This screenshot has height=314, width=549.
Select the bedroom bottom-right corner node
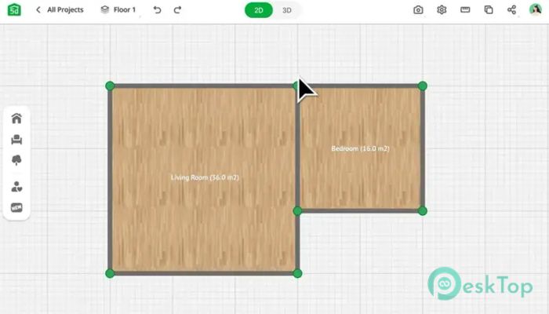click(423, 211)
